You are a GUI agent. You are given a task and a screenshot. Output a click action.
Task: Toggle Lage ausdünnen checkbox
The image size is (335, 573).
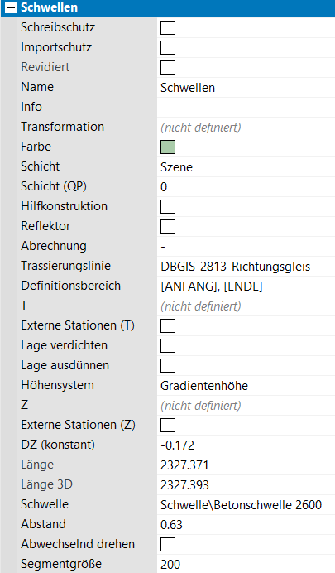coord(168,365)
